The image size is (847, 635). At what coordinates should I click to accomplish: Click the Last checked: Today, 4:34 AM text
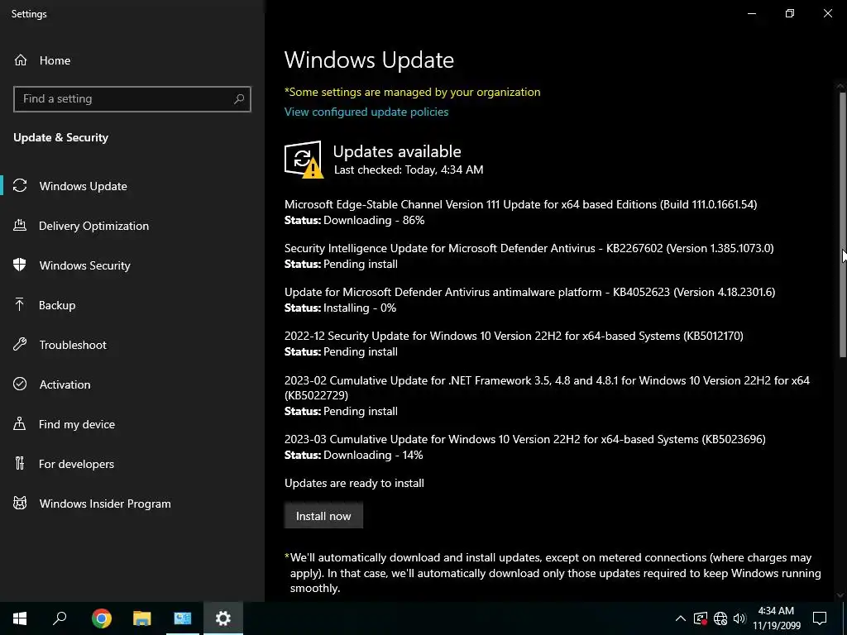(409, 169)
